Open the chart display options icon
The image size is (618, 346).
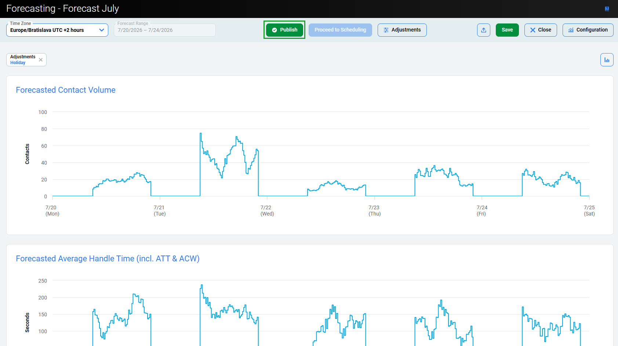tap(607, 60)
